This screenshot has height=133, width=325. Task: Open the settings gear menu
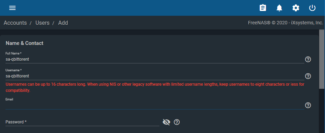point(296,8)
